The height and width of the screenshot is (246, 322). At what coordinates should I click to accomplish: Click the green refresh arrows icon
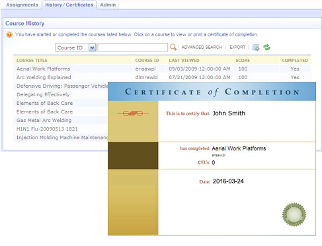tap(266, 47)
